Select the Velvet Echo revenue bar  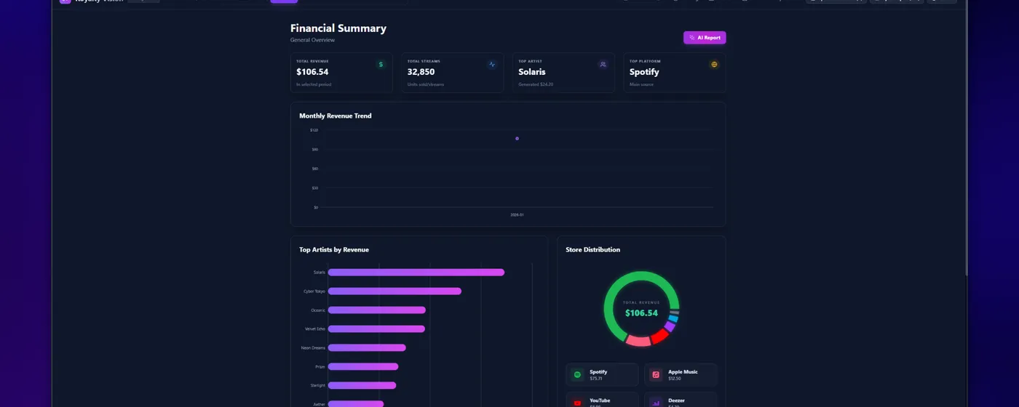[x=376, y=329]
